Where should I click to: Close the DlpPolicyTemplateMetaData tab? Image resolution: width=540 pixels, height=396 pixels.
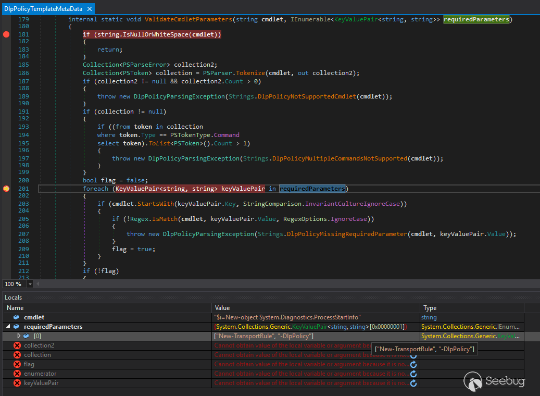tap(90, 9)
